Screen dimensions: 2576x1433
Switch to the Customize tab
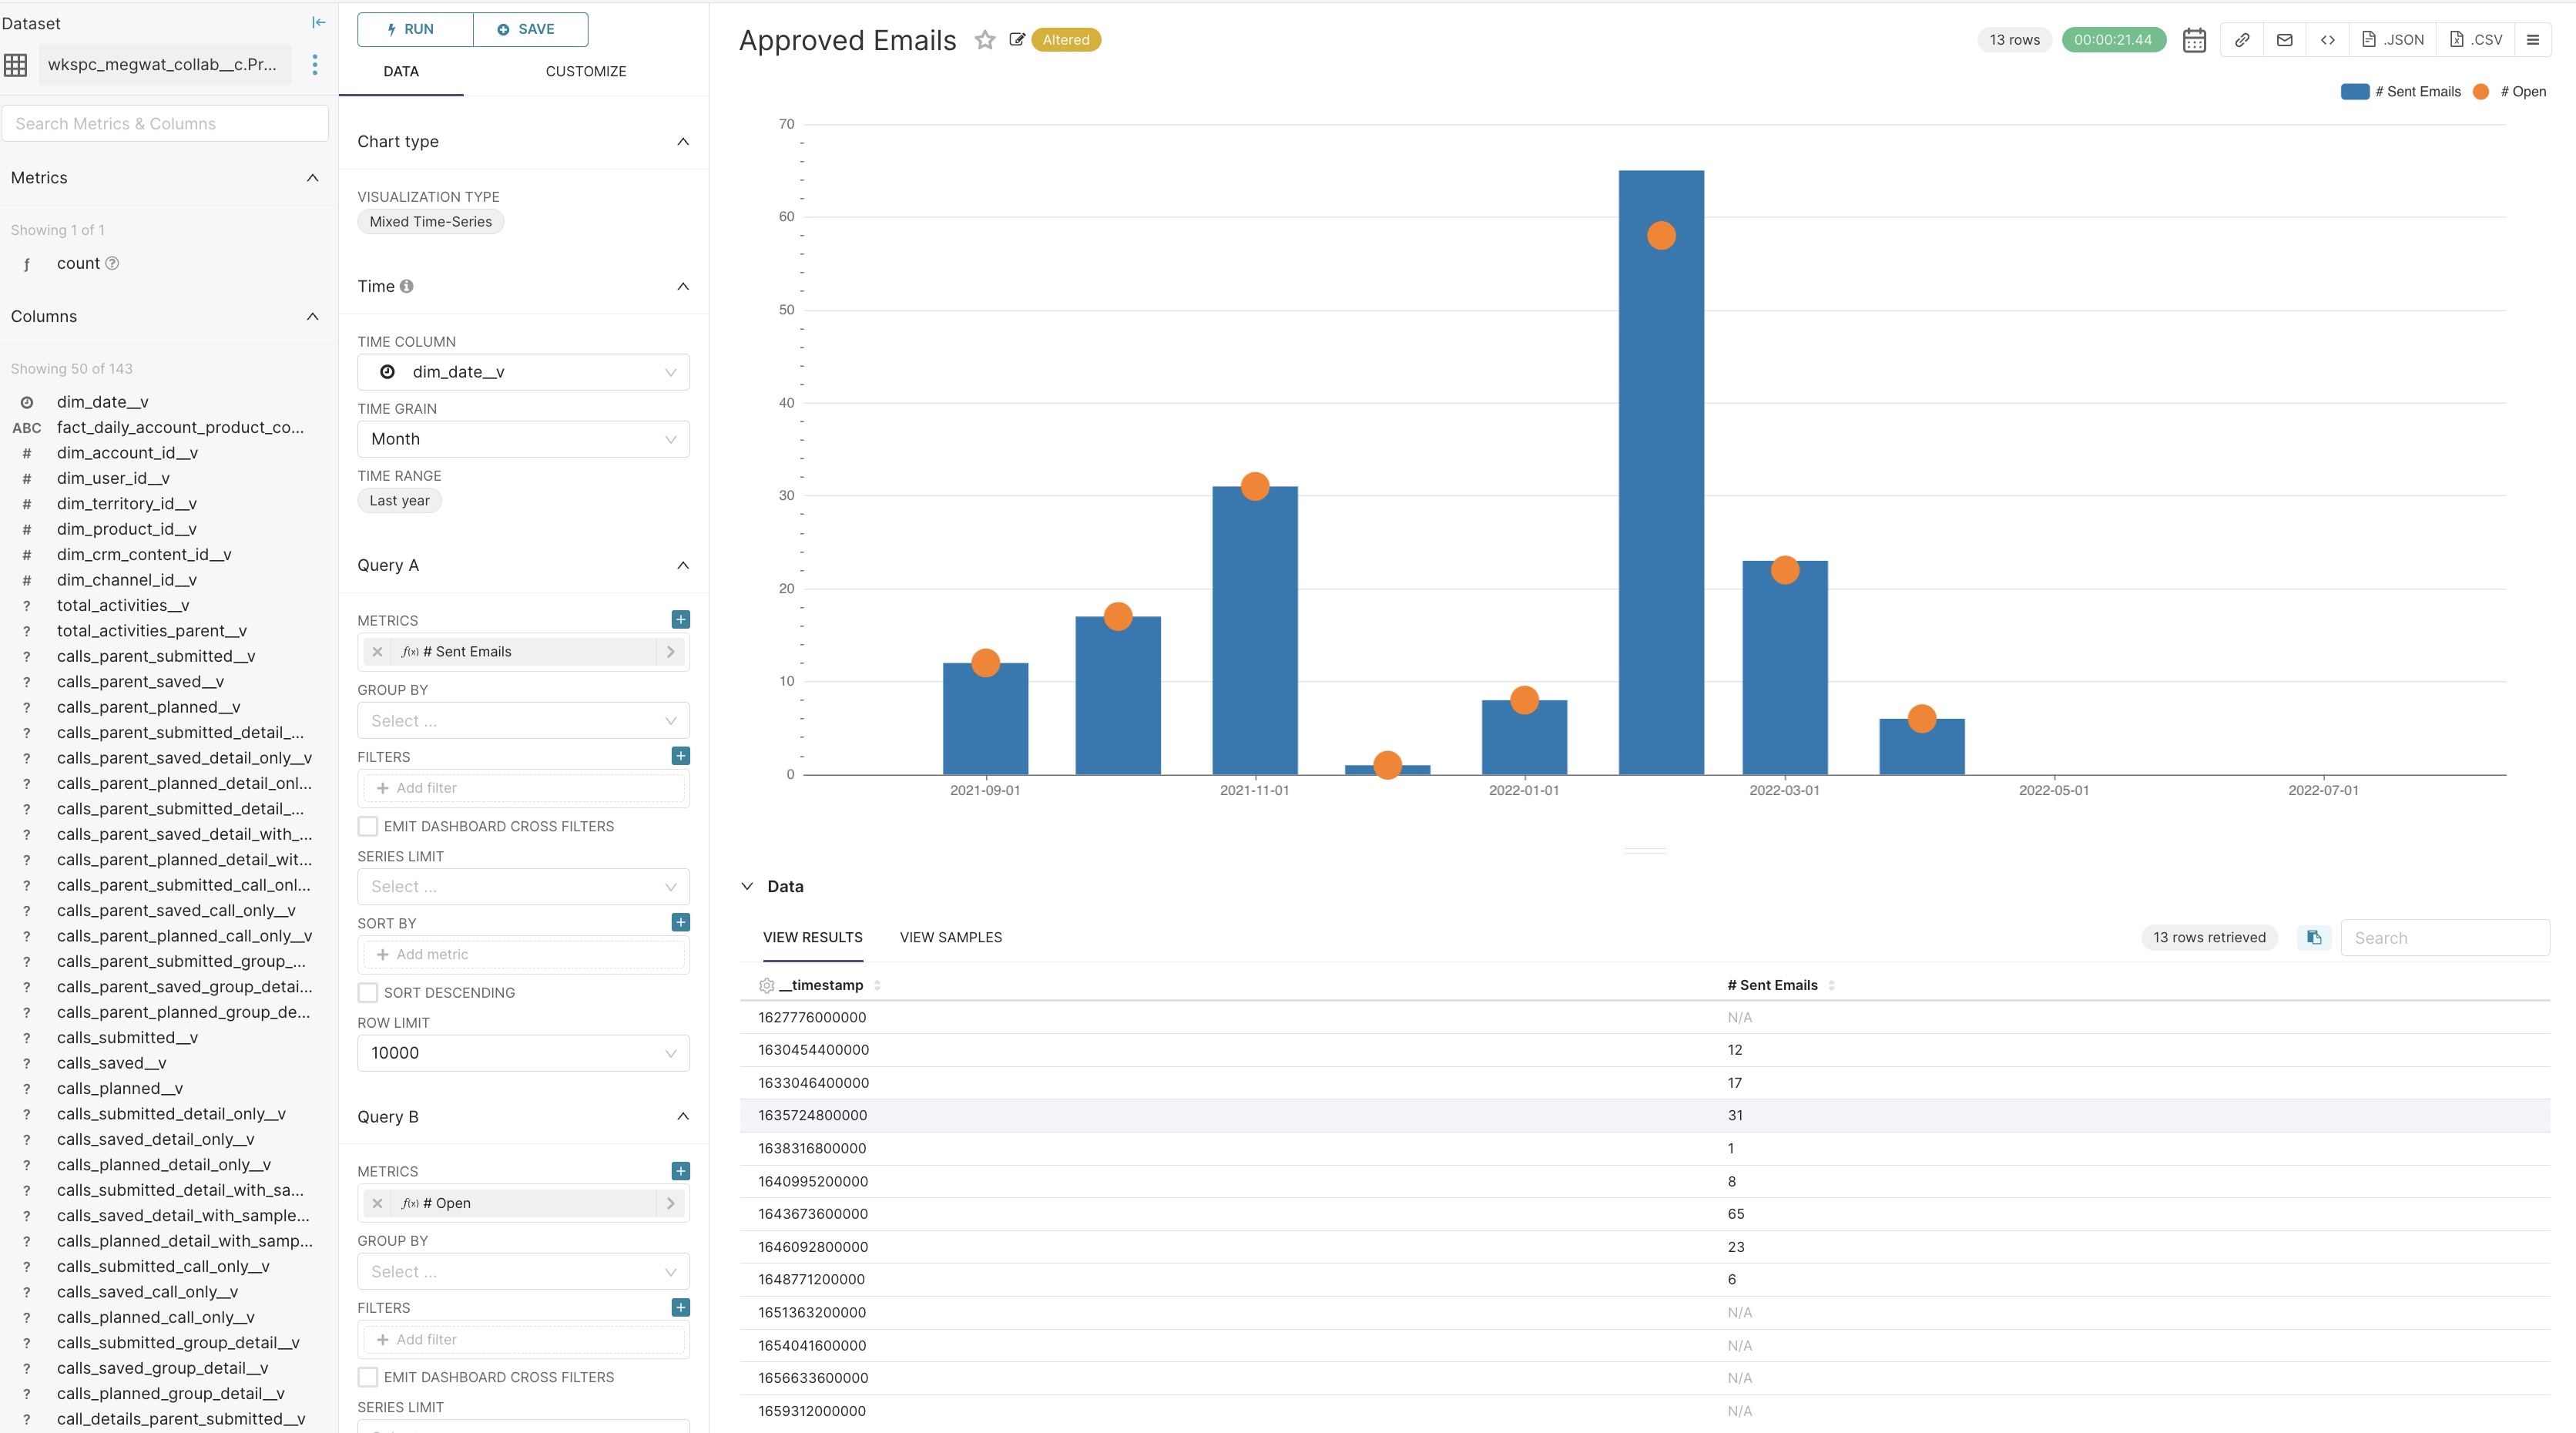tap(586, 71)
